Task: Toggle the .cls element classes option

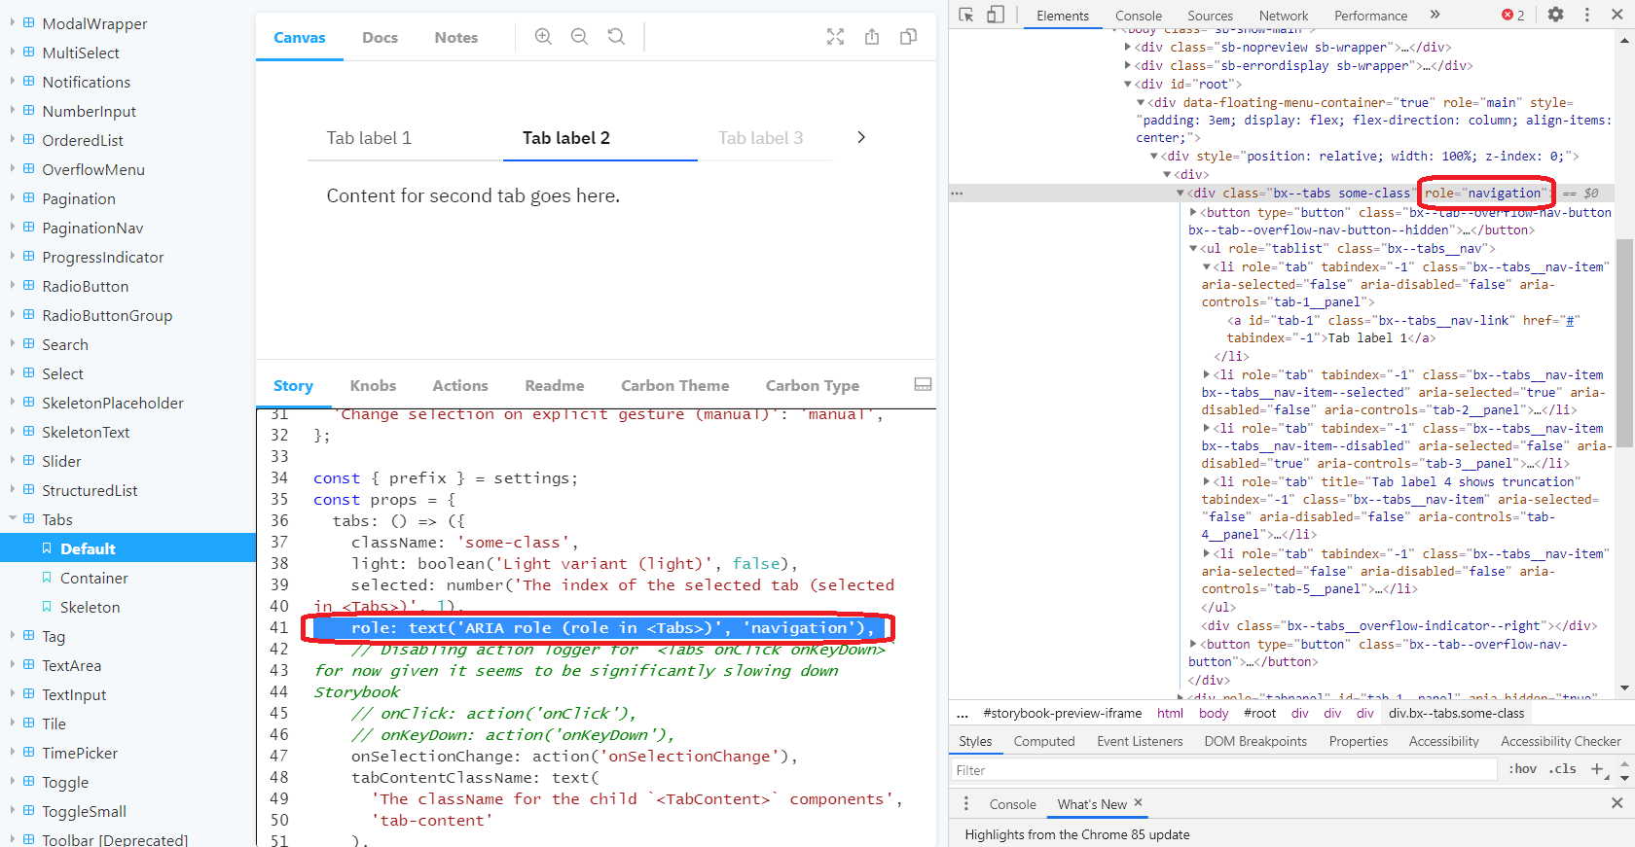Action: 1564,769
